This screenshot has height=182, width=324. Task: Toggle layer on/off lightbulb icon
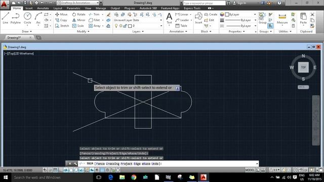pyautogui.click(x=116, y=26)
